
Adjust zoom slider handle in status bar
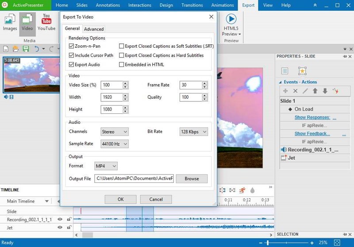(268, 243)
